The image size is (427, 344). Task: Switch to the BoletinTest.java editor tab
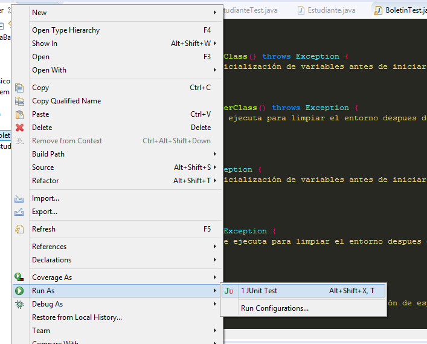(x=402, y=10)
